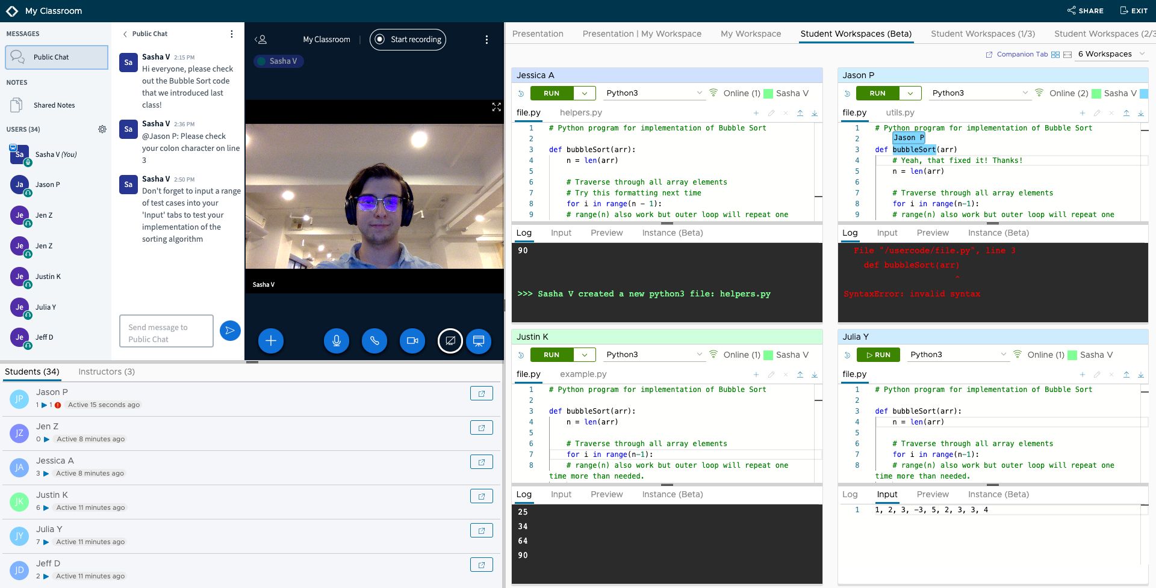This screenshot has height=588, width=1156.
Task: Open the Instructors (3) tab
Action: (x=106, y=372)
